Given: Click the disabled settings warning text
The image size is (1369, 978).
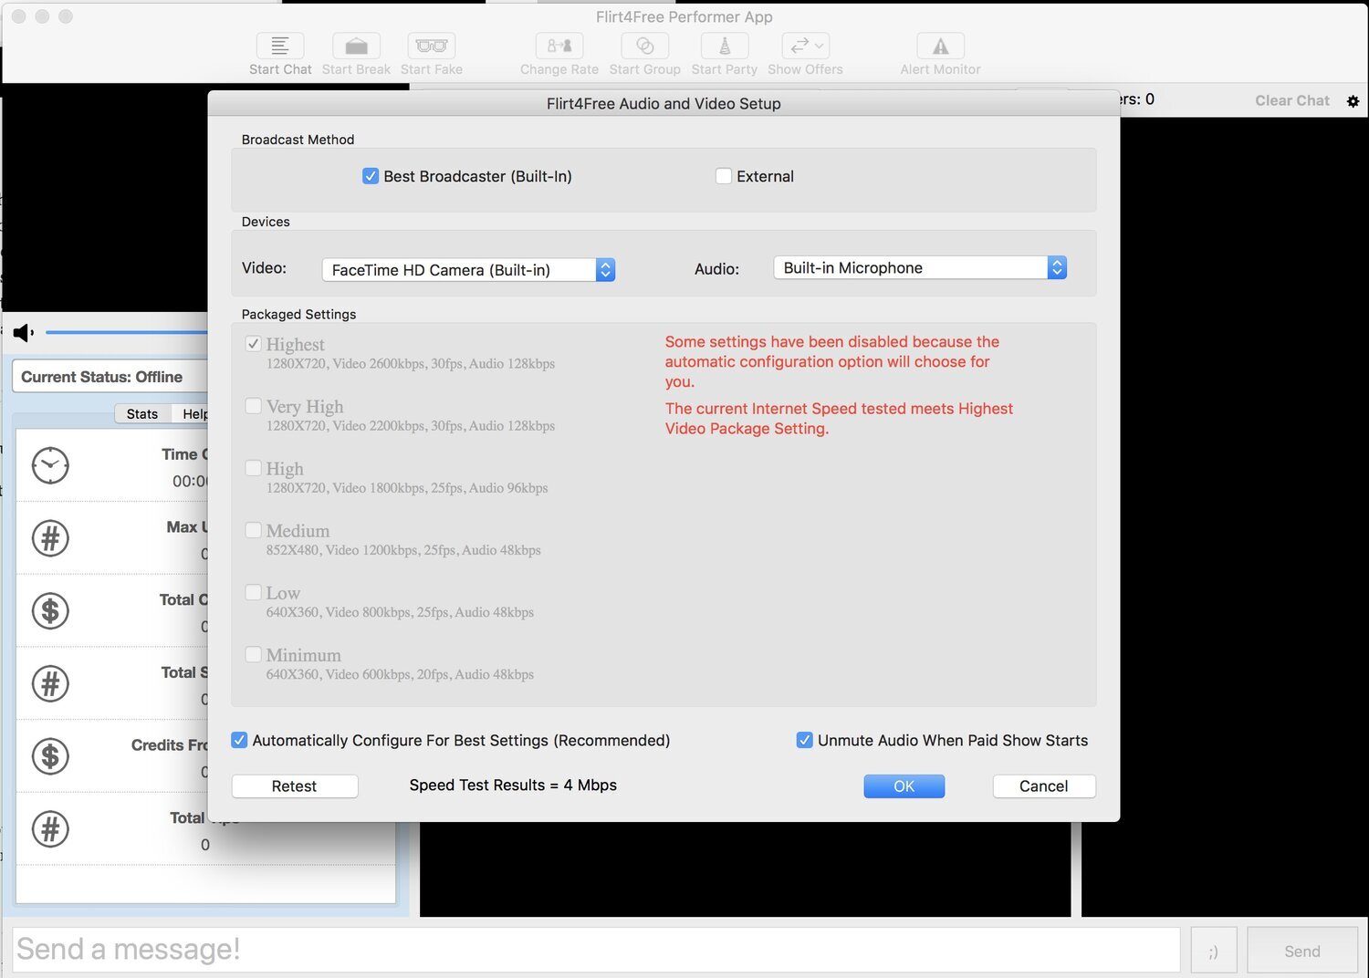Looking at the screenshot, I should point(831,361).
